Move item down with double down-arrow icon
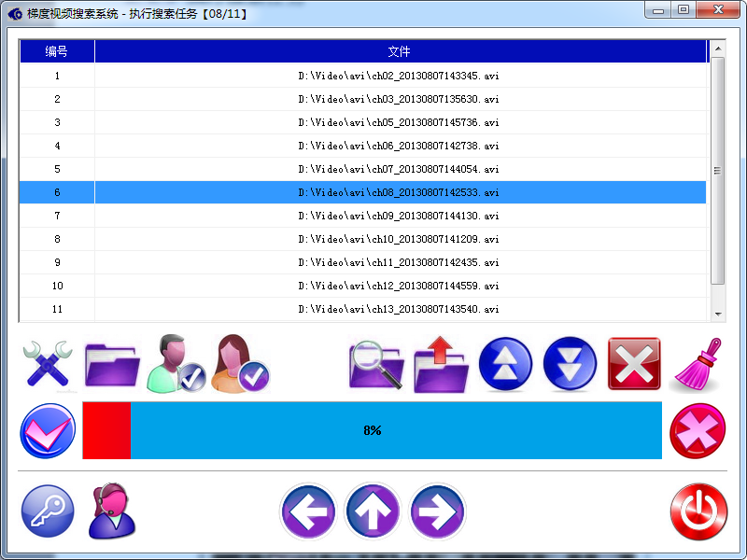This screenshot has width=747, height=560. coord(570,364)
